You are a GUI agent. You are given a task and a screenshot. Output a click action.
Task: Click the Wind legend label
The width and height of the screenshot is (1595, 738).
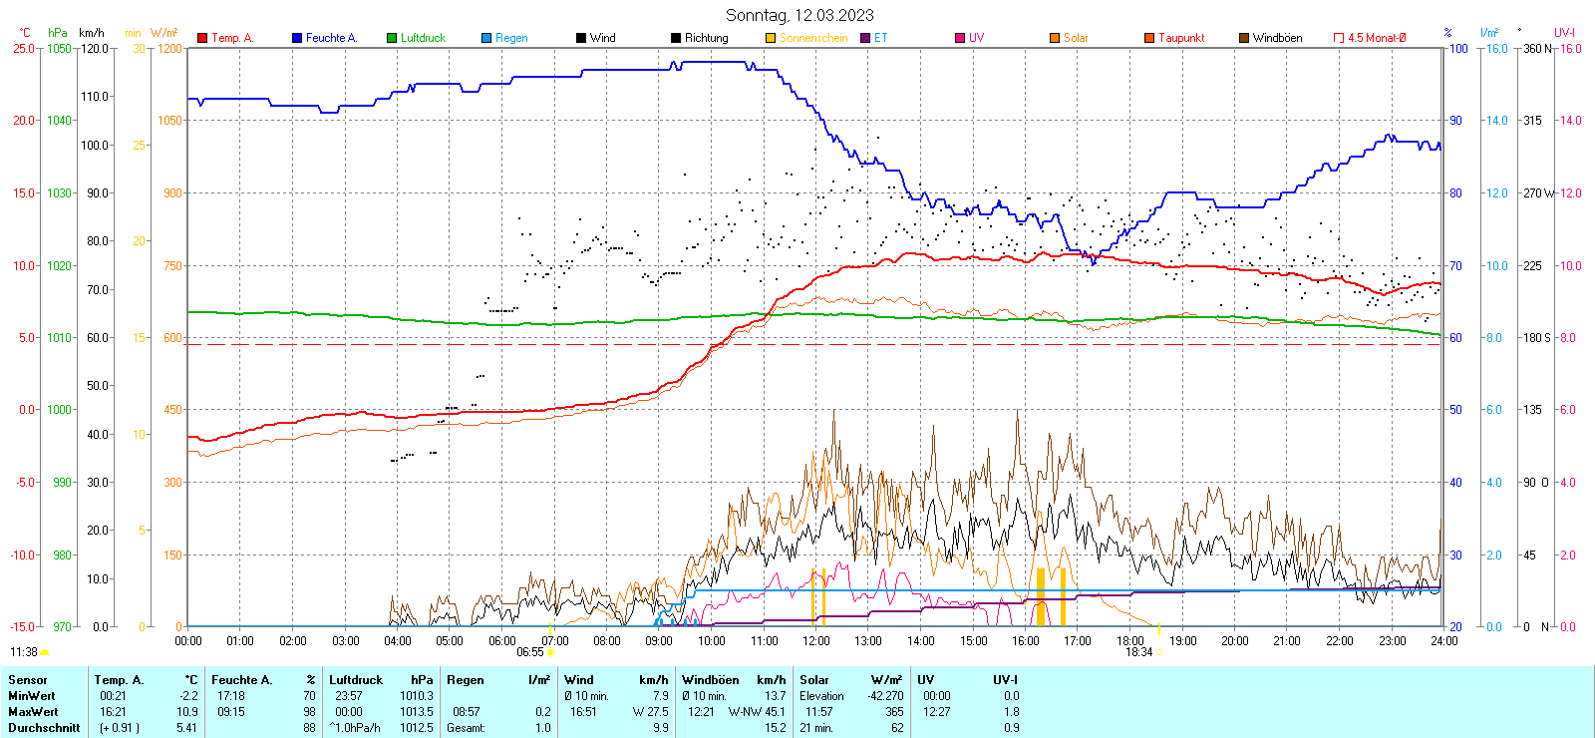pos(602,38)
